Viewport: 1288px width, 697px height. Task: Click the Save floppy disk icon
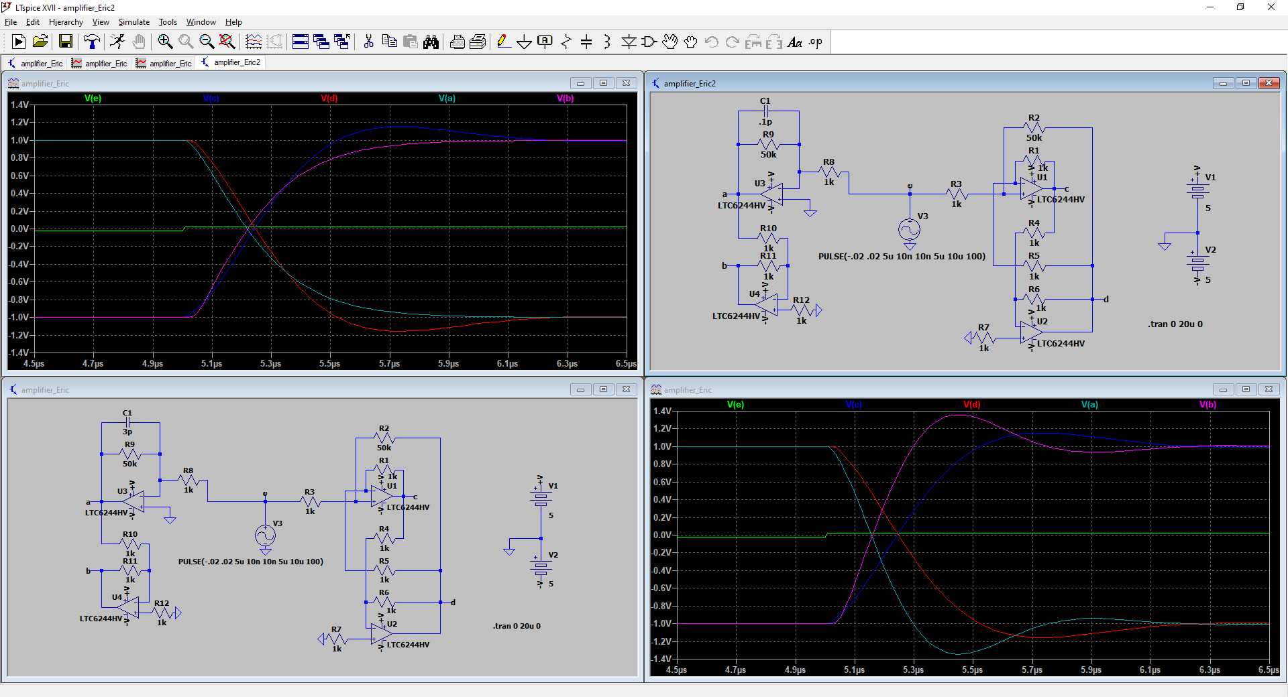tap(66, 42)
